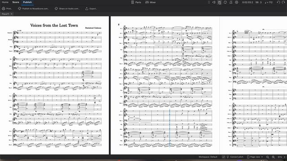The image size is (287, 161).
Task: Click the Mixer sliders icon
Action: (x=147, y=2)
